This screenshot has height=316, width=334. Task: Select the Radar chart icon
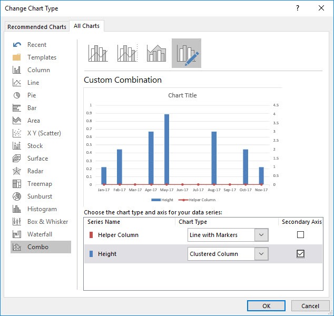17,171
